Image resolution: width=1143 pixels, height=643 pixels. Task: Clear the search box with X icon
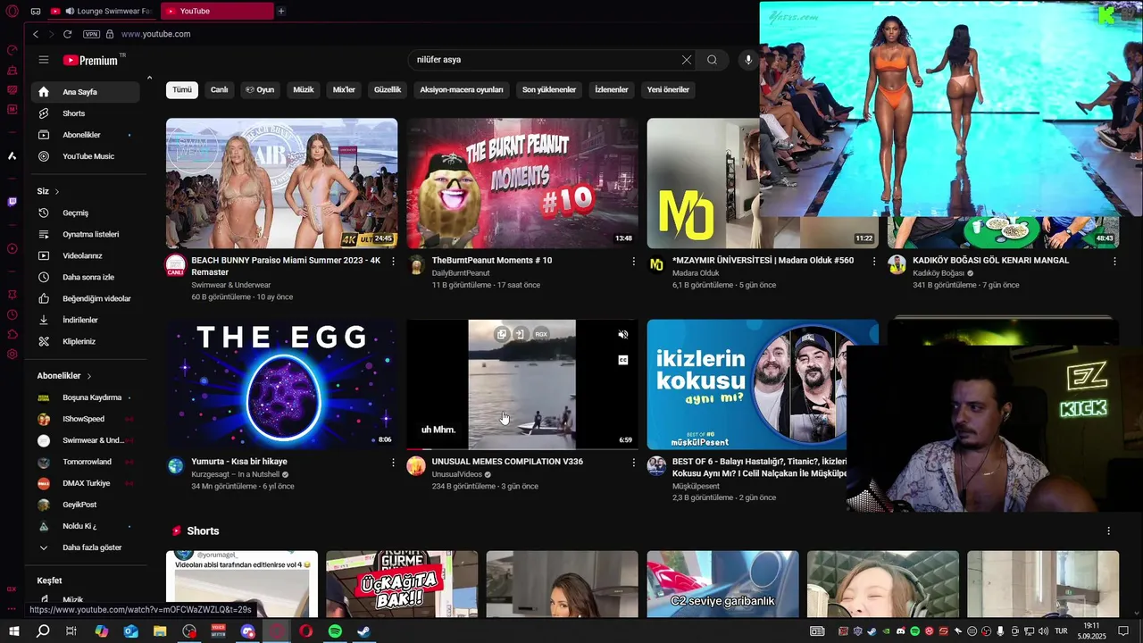click(686, 60)
